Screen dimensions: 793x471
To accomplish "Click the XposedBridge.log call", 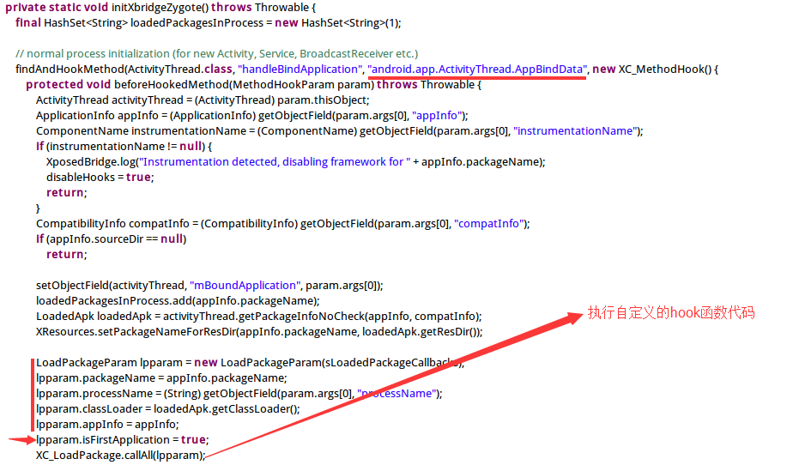I will click(x=296, y=162).
